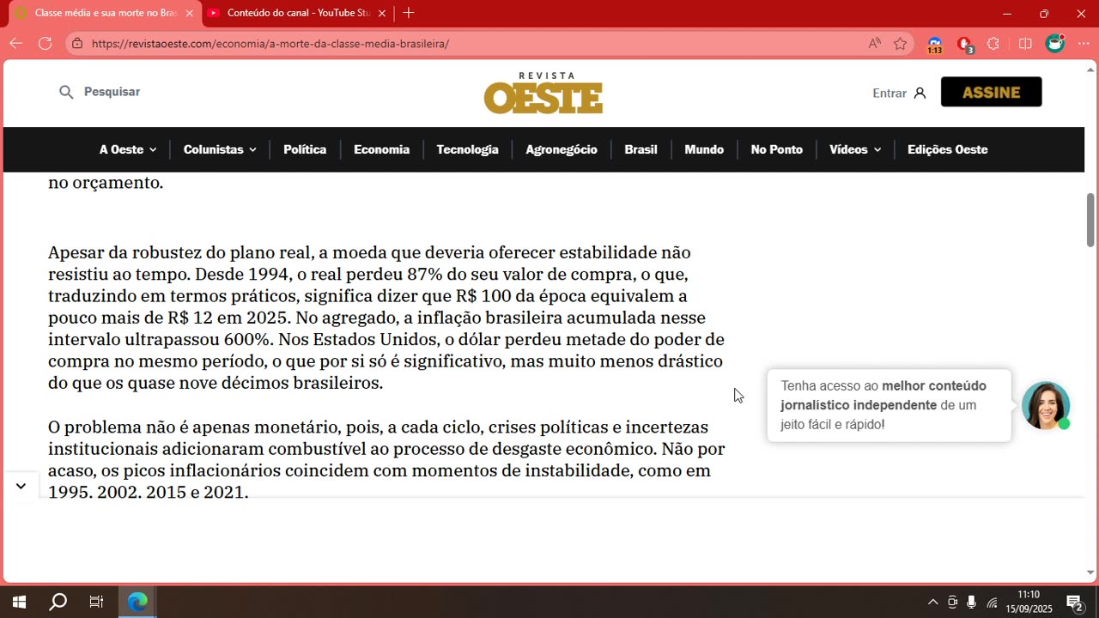Click the user profile icon beside Entrar
Image resolution: width=1099 pixels, height=618 pixels.
[x=920, y=93]
